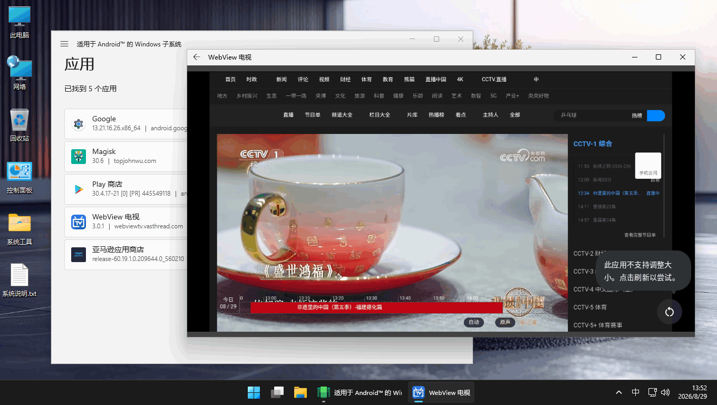The width and height of the screenshot is (717, 405).
Task: Open Task View on the taskbar
Action: [277, 392]
